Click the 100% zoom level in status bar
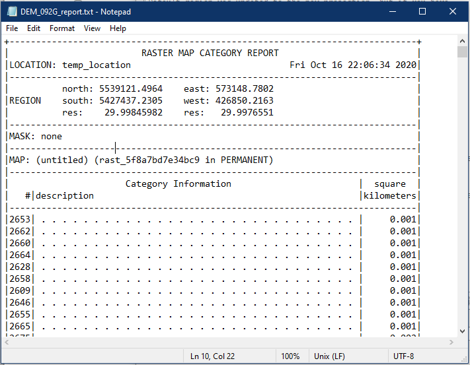 (291, 356)
